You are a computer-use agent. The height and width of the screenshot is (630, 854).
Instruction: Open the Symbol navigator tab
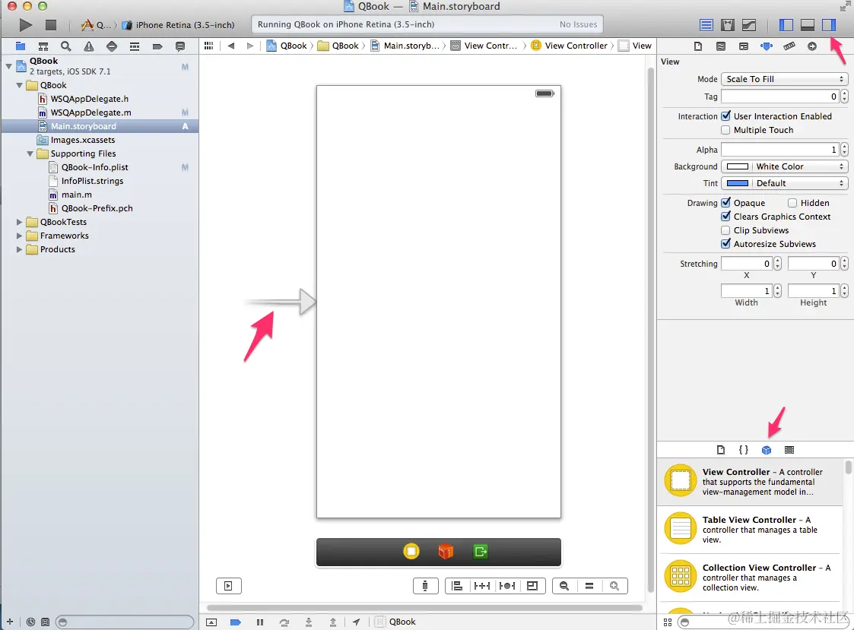[43, 46]
